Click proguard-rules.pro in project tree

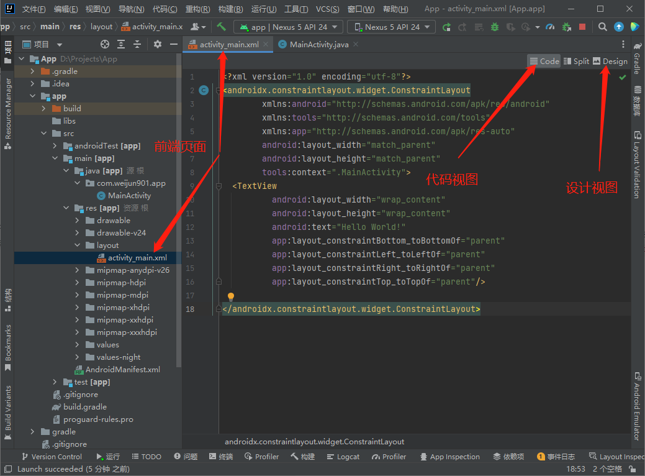point(92,419)
